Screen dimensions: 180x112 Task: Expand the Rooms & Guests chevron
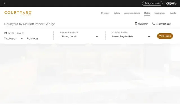pos(97,37)
